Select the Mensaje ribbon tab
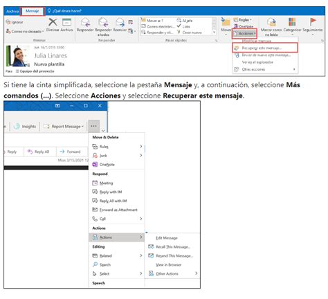 [x=33, y=11]
